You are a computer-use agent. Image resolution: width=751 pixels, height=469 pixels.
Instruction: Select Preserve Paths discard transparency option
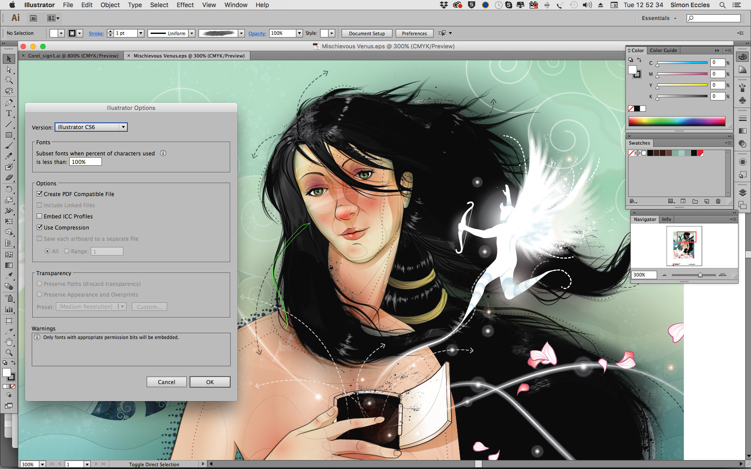[39, 284]
